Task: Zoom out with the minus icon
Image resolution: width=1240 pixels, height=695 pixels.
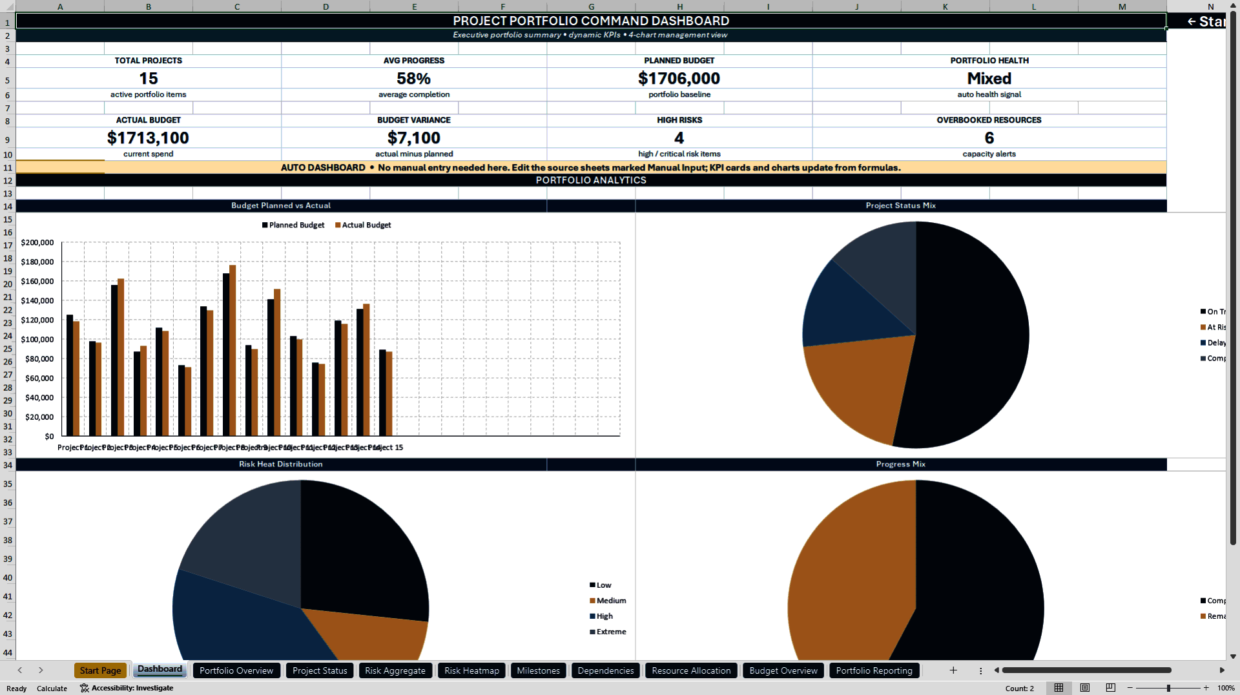Action: [1130, 688]
